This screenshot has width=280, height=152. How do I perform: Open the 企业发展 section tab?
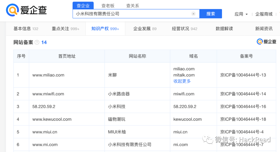pos(145,29)
